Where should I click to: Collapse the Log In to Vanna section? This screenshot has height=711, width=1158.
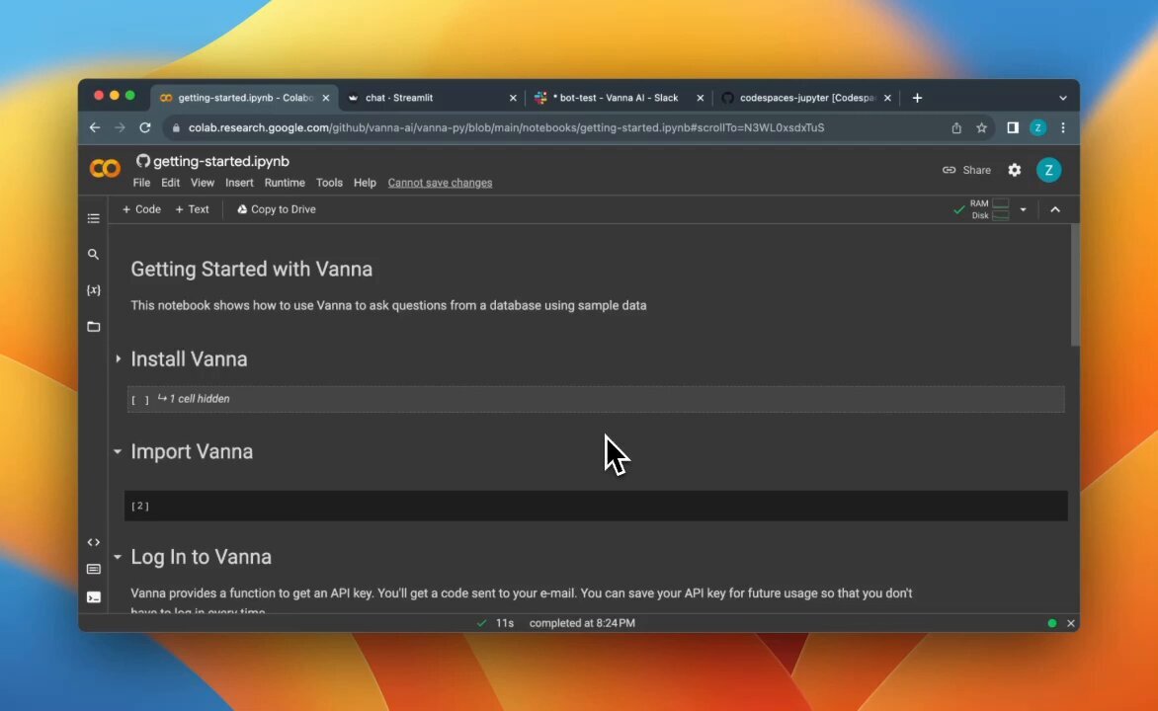point(118,557)
